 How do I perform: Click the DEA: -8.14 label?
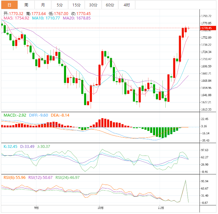60,115
